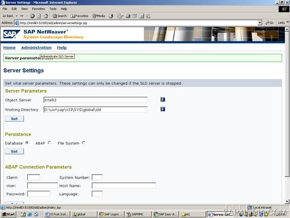
Task: Click the Forward arrow toolbar button
Action: [22, 16]
